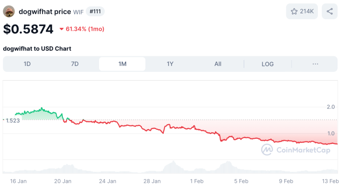Toggle LOG scale on the chart
Screen dimensions: 344x186
(x=268, y=64)
